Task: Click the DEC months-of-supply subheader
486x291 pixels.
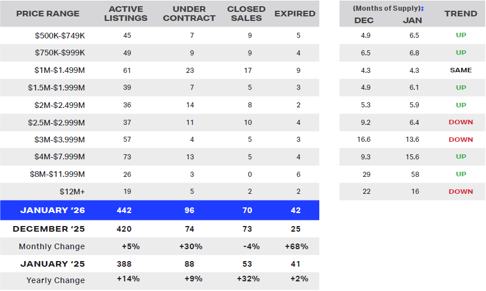Action: click(x=364, y=20)
